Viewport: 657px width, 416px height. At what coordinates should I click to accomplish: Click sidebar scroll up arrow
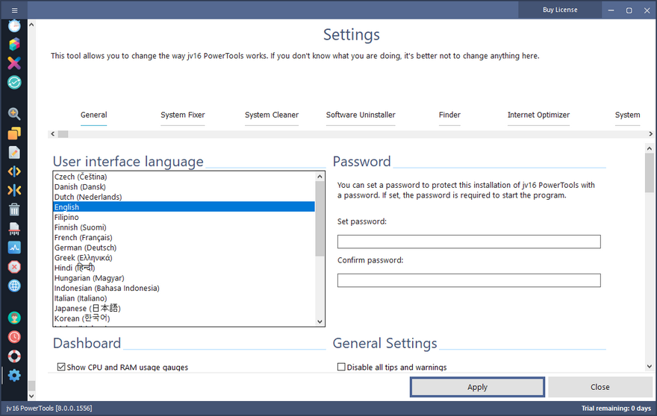(x=31, y=25)
